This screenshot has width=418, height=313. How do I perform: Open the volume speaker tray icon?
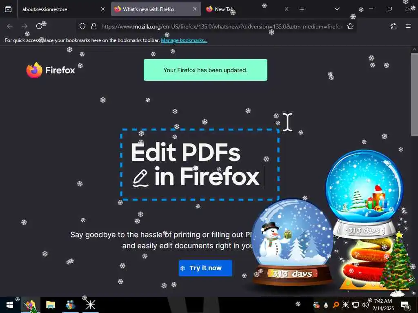(365, 305)
